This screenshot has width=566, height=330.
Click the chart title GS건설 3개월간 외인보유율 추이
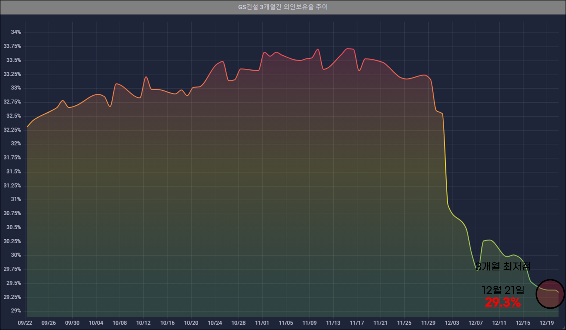click(x=283, y=7)
